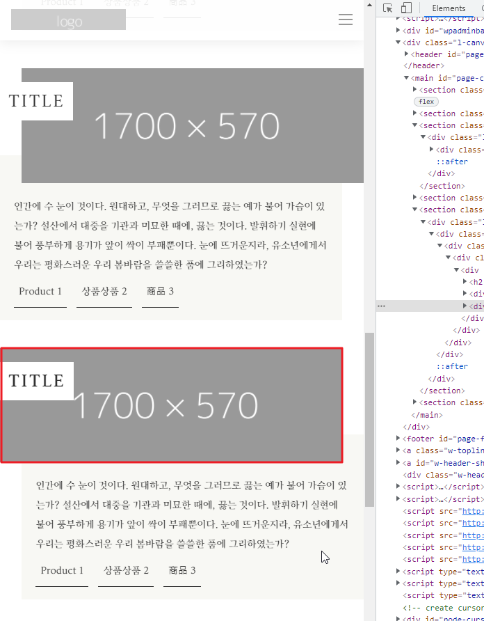The width and height of the screenshot is (484, 621).
Task: Collapse the div class="l-canv…" node
Action: 398,42
